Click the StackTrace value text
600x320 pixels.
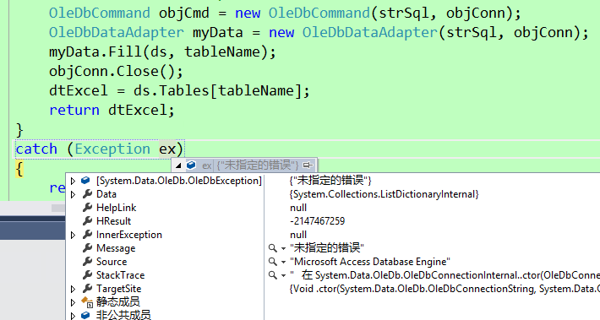click(x=445, y=275)
